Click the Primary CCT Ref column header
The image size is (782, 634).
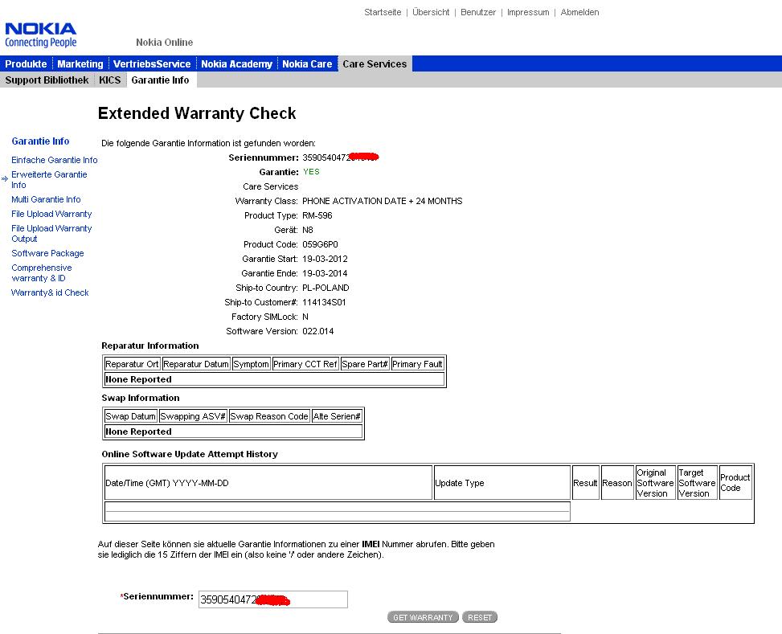[x=305, y=364]
